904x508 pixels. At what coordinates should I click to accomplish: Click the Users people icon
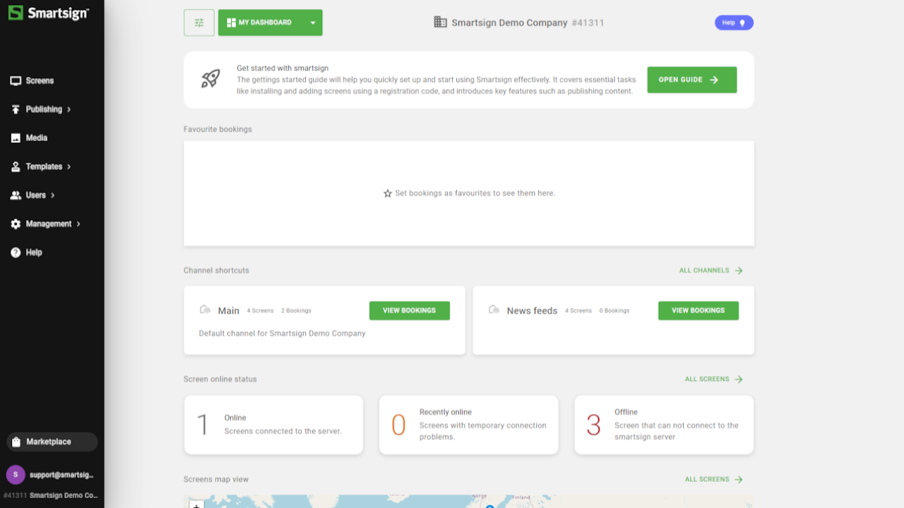[x=16, y=195]
